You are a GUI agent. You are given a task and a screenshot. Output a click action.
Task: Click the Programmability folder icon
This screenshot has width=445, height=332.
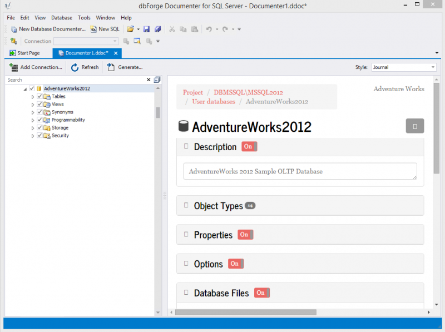47,120
